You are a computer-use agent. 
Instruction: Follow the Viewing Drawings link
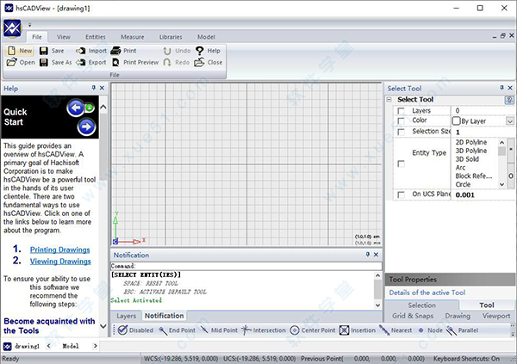coord(59,262)
